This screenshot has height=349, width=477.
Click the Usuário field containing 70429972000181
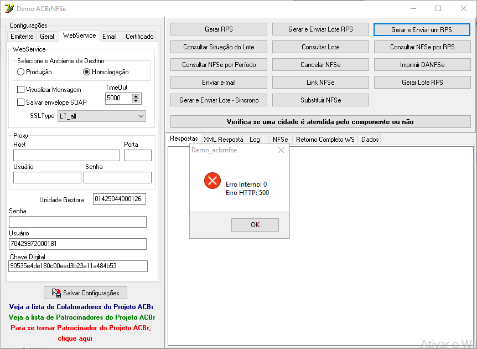(77, 244)
